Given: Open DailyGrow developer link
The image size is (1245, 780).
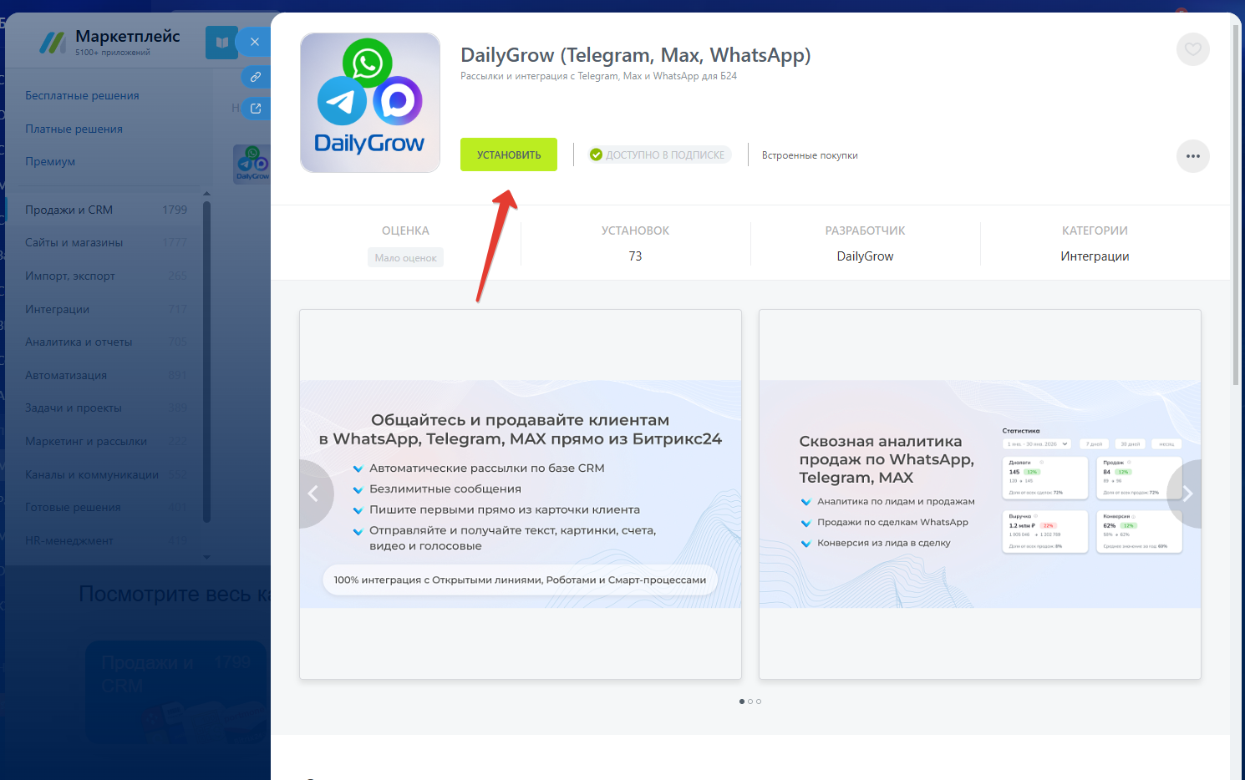Looking at the screenshot, I should click(x=865, y=256).
